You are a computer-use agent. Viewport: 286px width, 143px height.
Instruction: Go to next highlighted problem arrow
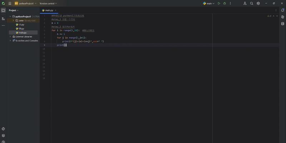(x=277, y=16)
